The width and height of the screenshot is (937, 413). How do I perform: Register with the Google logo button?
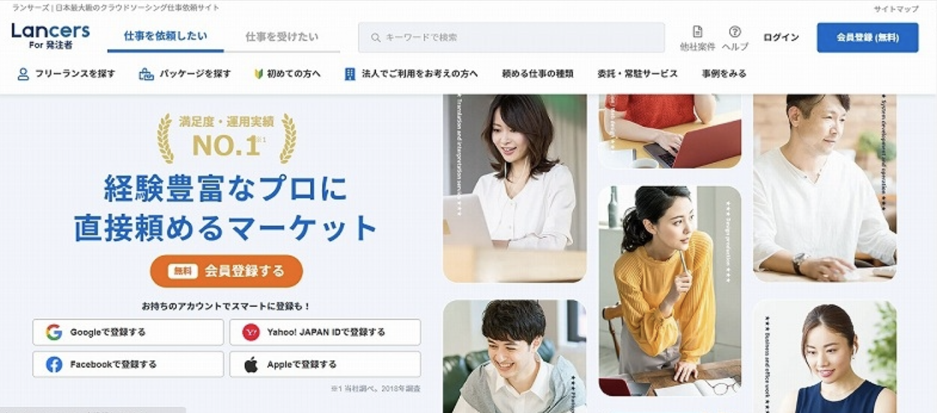[128, 332]
